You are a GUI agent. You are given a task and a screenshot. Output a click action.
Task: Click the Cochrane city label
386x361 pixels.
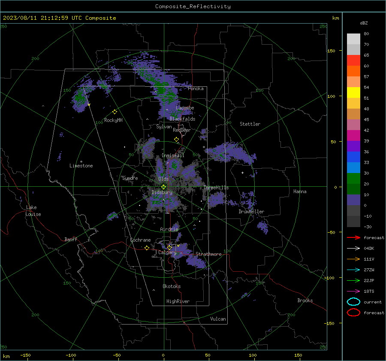point(140,240)
